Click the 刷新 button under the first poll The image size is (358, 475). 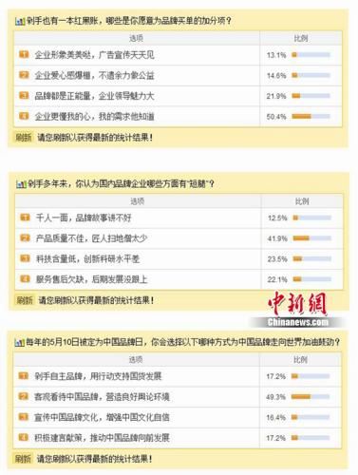tap(24, 138)
